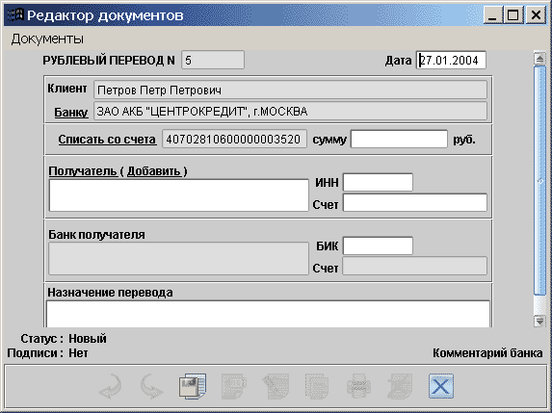The width and height of the screenshot is (552, 413).
Task: Click the greyed-out printer icon
Action: click(358, 386)
